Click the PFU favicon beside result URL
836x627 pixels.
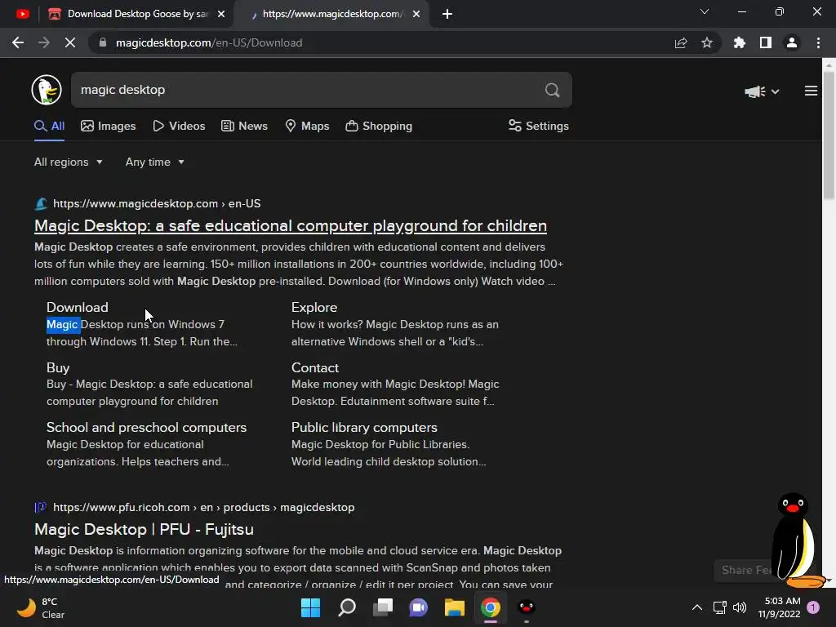[41, 508]
